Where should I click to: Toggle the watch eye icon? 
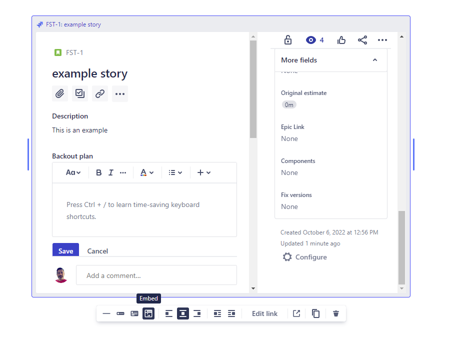pyautogui.click(x=310, y=40)
